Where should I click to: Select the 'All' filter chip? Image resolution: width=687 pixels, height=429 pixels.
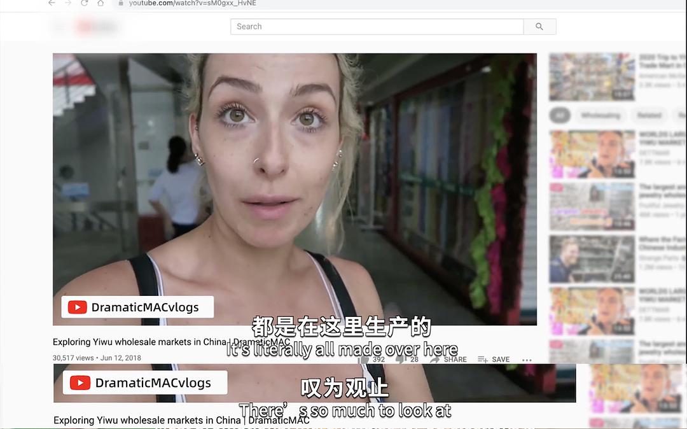(560, 115)
